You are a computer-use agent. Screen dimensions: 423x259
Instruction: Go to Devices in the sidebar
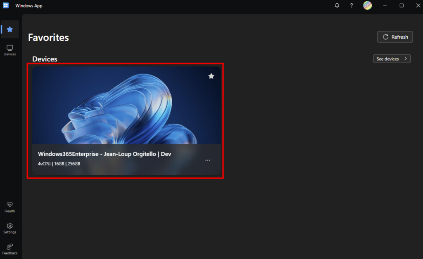pyautogui.click(x=10, y=50)
